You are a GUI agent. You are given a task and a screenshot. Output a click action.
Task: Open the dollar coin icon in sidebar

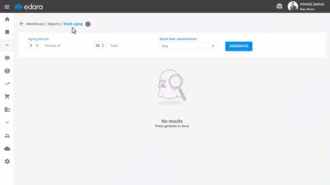click(7, 71)
